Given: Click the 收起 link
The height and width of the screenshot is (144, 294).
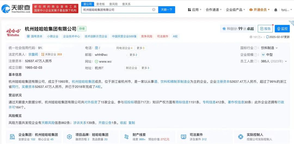Looking at the screenshot, I should 123,123.
